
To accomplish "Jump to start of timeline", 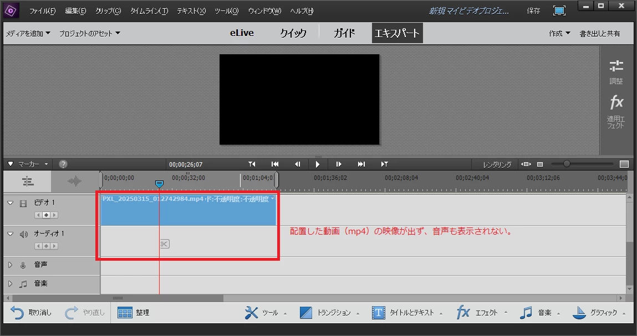I will [x=275, y=164].
